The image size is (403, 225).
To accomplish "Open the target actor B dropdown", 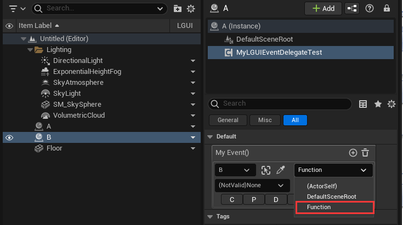I will pos(235,170).
